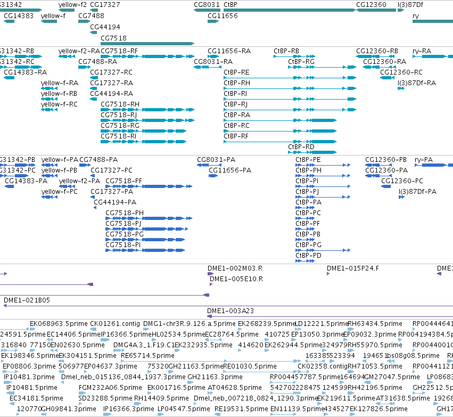
Task: Click the FGM232A06.5prime EST label
Action: click(x=110, y=388)
